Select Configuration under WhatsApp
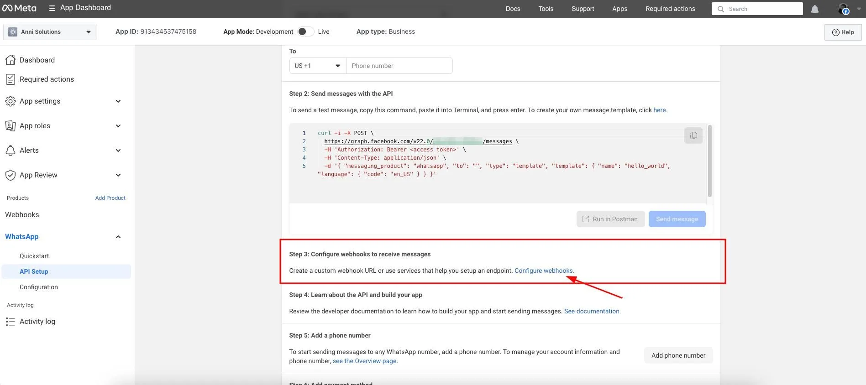Viewport: 866px width, 385px height. (39, 287)
